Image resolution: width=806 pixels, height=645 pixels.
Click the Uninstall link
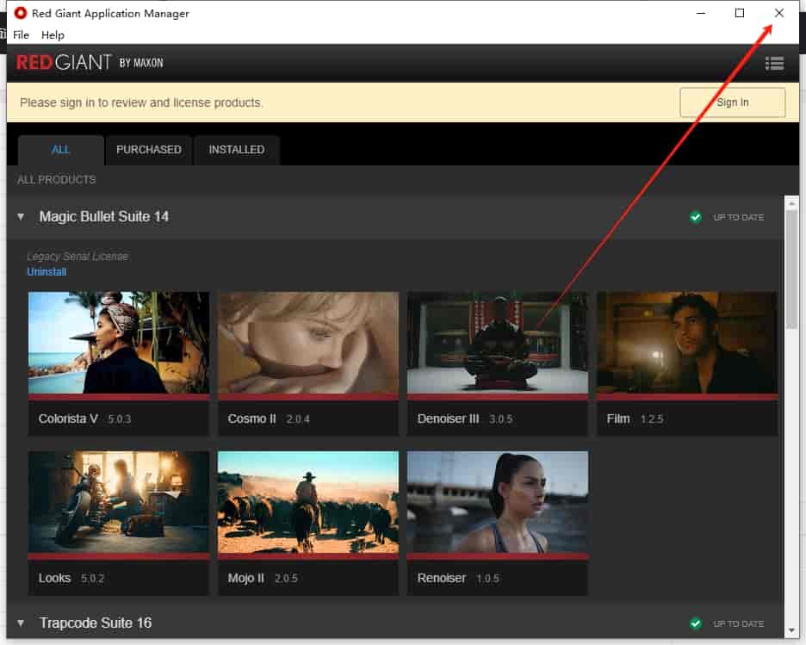pyautogui.click(x=46, y=272)
